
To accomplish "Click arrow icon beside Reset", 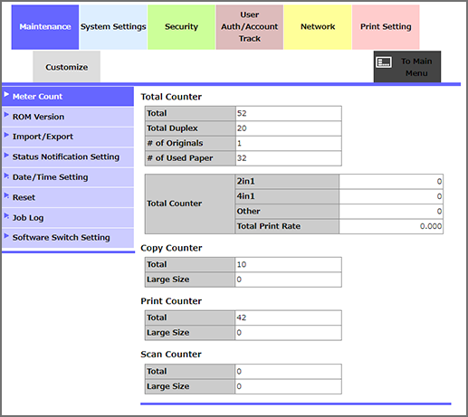I will (x=6, y=195).
